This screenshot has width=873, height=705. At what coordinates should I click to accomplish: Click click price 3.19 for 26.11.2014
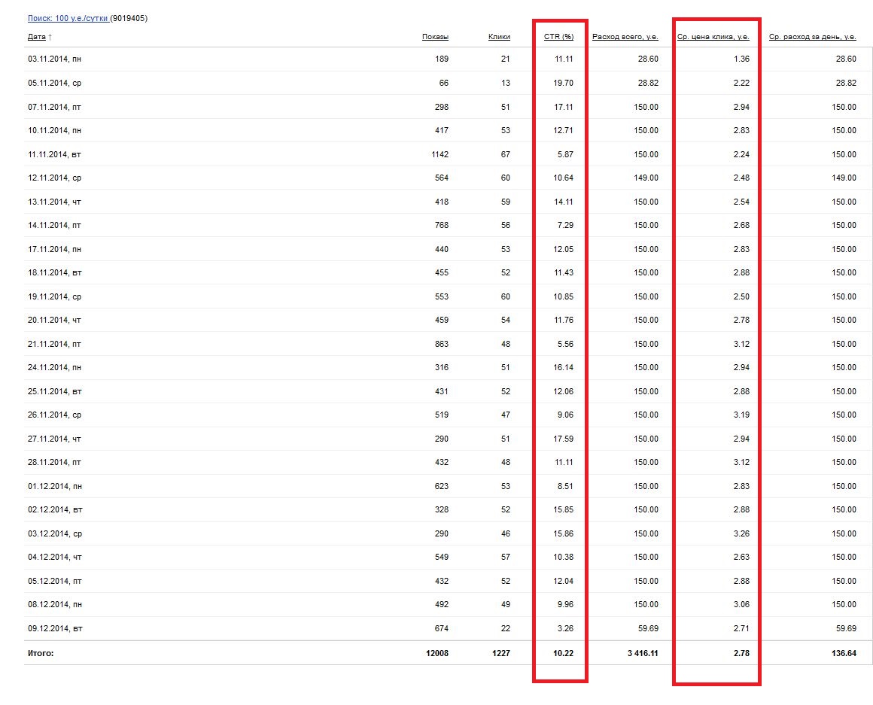[x=741, y=415]
